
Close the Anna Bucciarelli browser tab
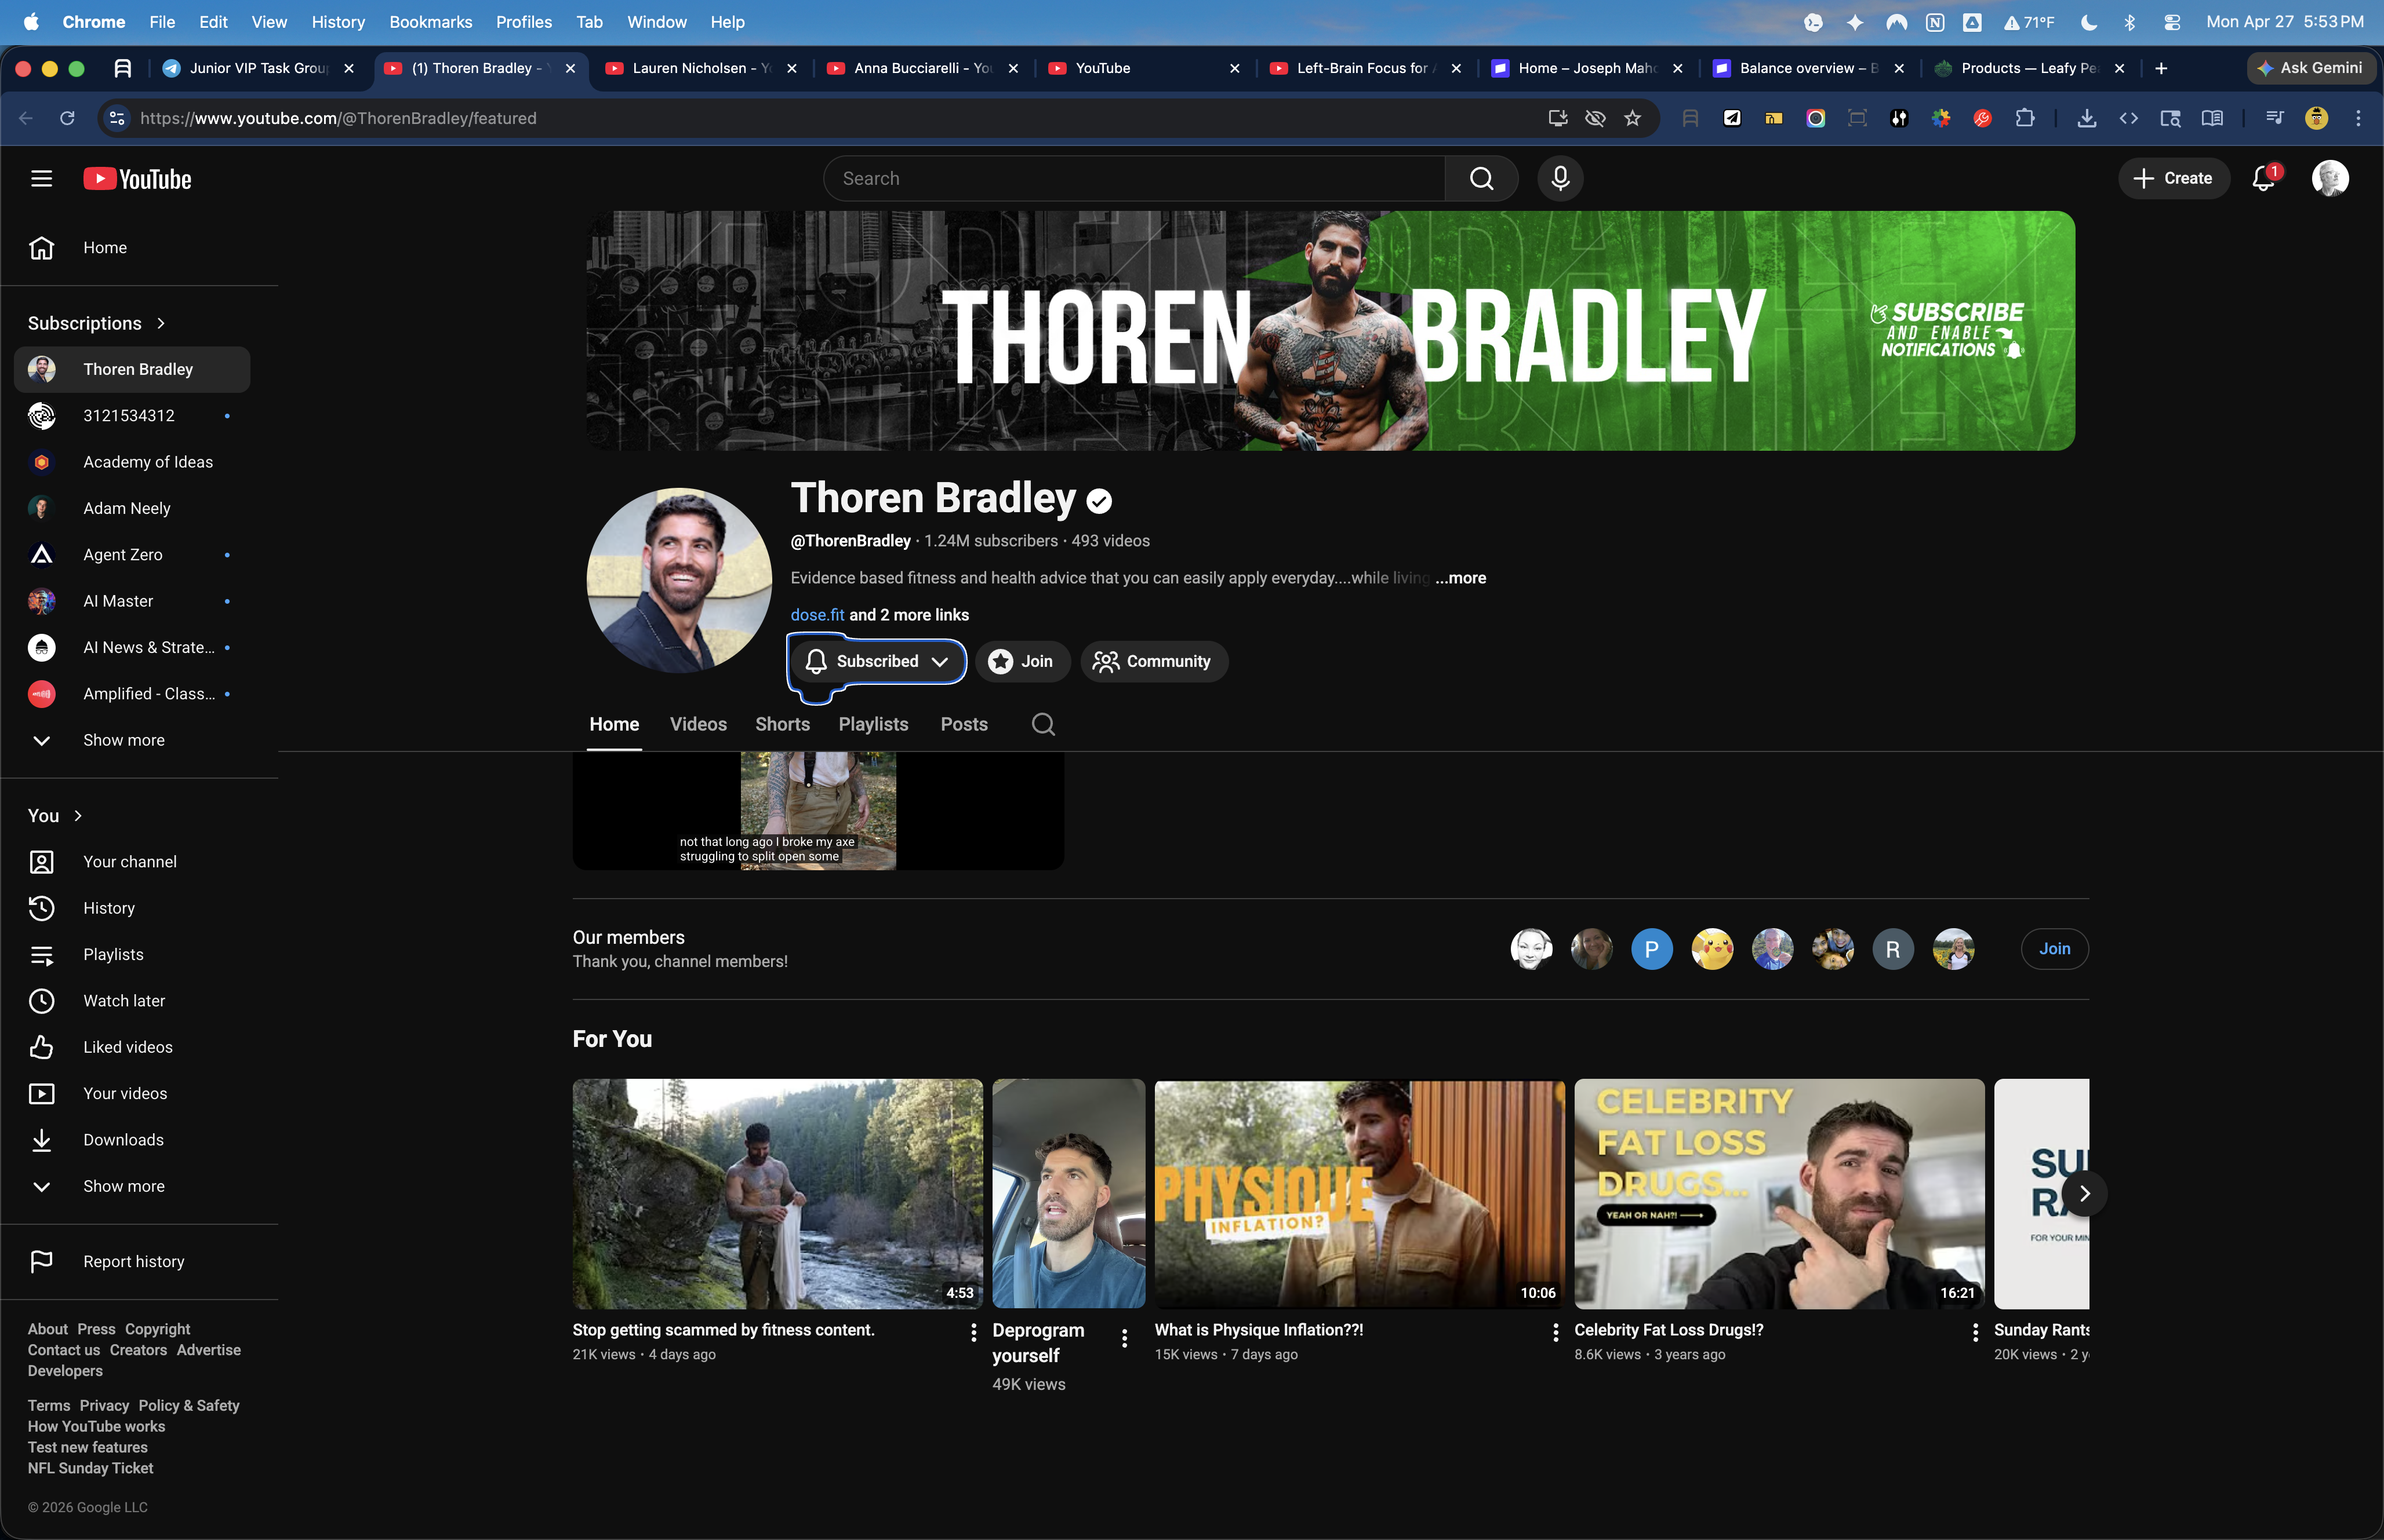[1013, 68]
